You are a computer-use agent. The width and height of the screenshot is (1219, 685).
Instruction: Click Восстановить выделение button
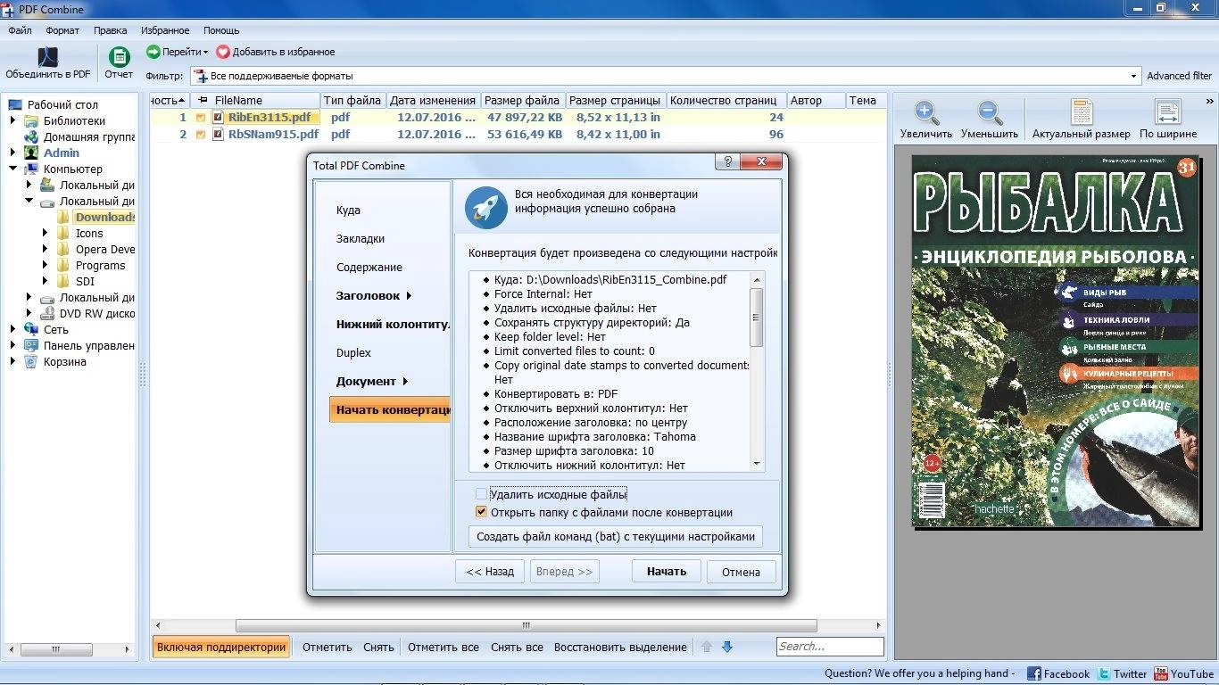coord(620,647)
